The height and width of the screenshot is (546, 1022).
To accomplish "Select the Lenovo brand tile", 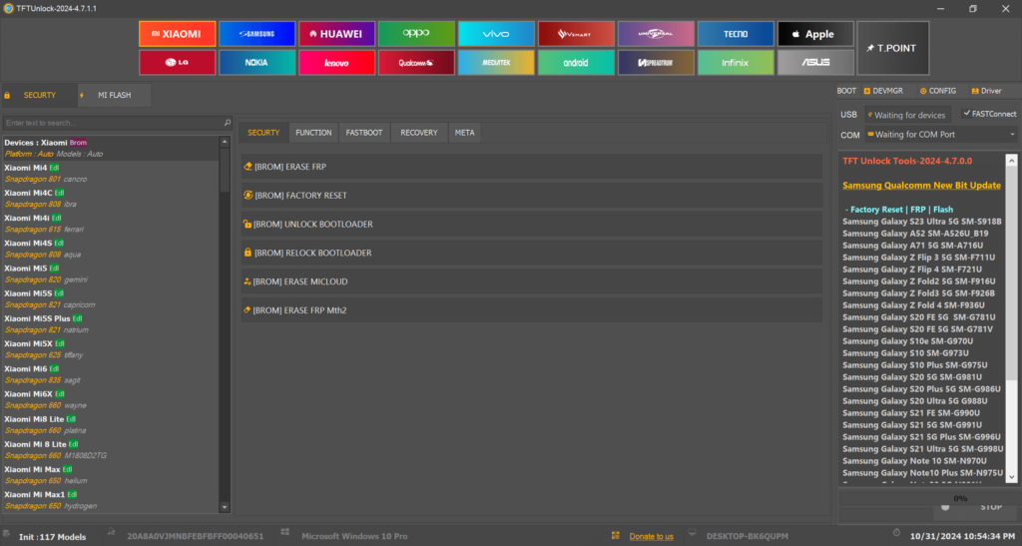I will tap(337, 63).
